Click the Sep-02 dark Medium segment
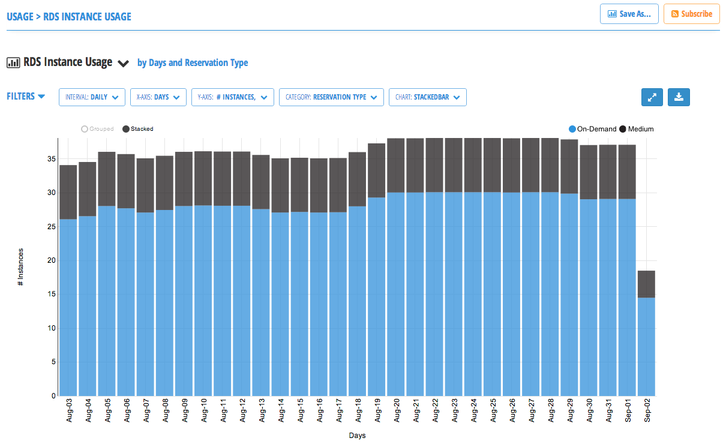Screen dimensions: 723x447 (646, 284)
